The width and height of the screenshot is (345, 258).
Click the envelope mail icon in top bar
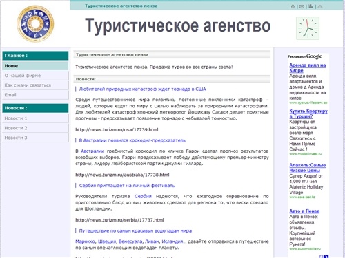[x=302, y=6]
